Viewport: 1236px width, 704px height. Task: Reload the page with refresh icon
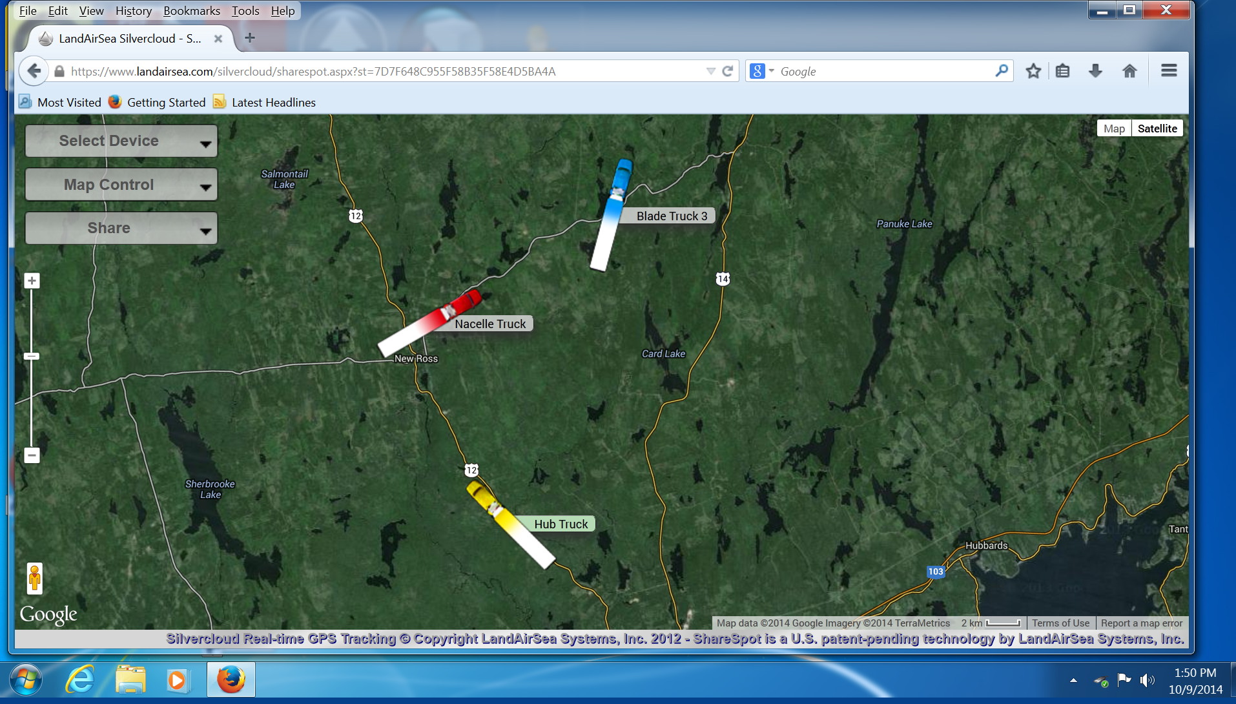tap(728, 71)
